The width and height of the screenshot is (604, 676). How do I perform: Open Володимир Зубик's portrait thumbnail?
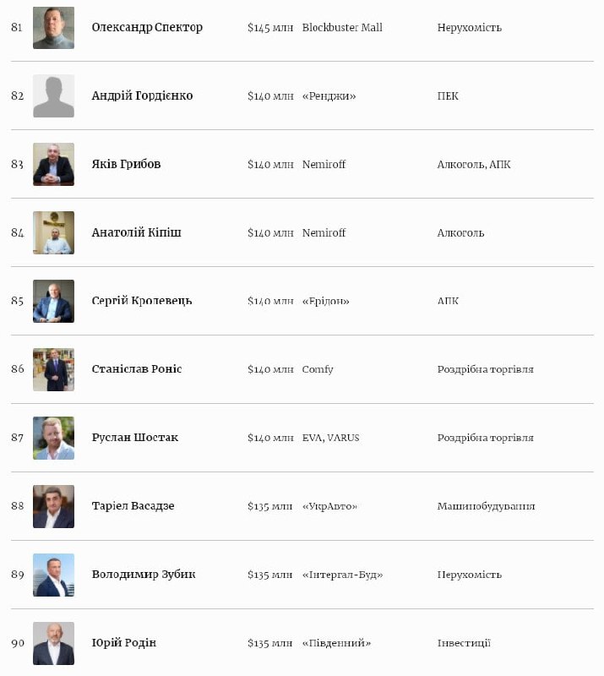point(53,575)
